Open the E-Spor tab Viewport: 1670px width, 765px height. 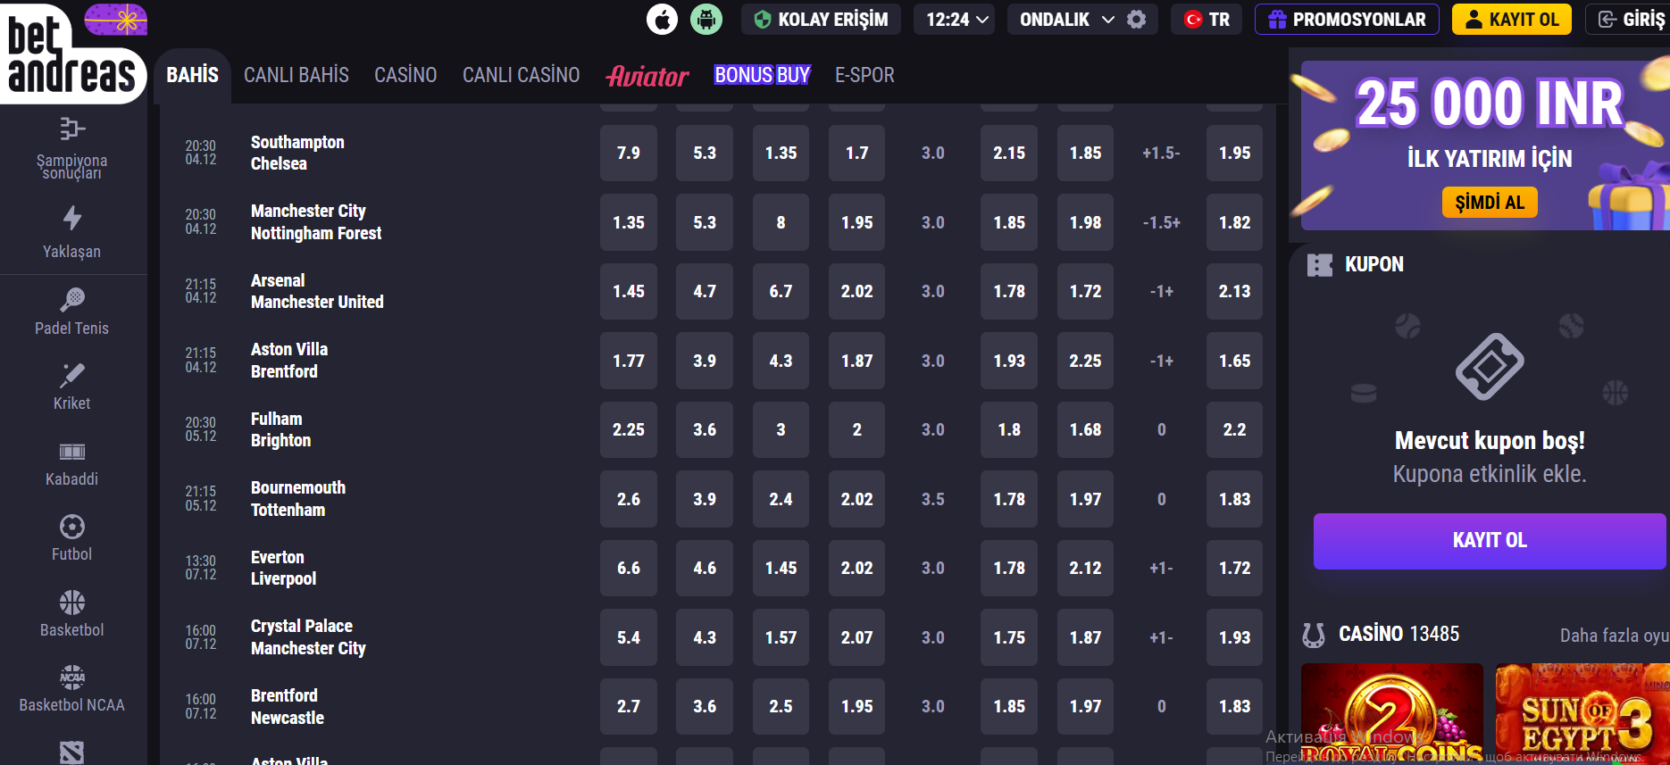click(864, 75)
